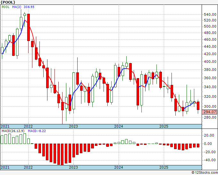Click the last red candlestick near 294
The image size is (218, 175).
(x=198, y=106)
